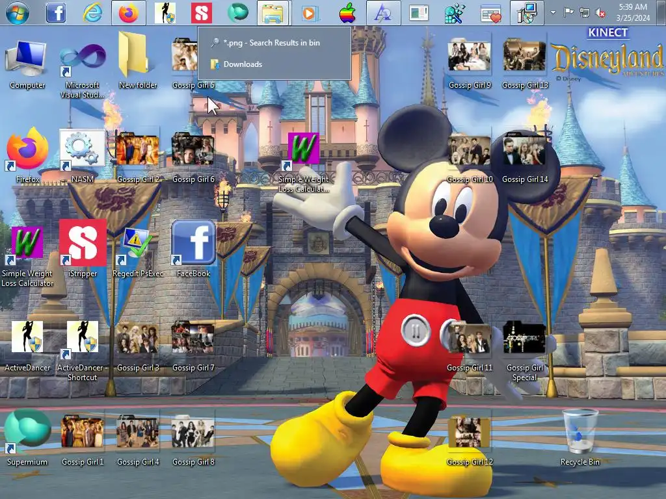The width and height of the screenshot is (666, 499).
Task: Click the network status tray icon
Action: [x=585, y=13]
